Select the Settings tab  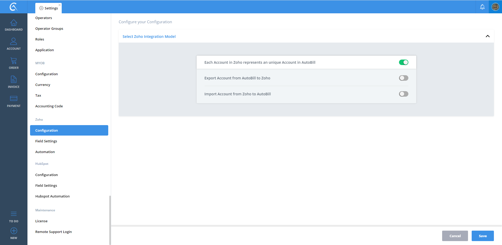pos(49,8)
